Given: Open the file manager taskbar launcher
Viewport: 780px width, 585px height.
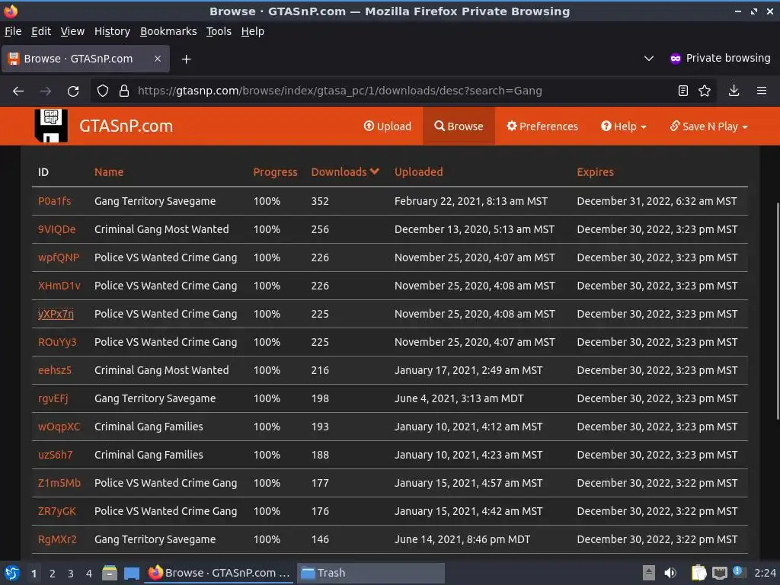Looking at the screenshot, I should pos(110,573).
